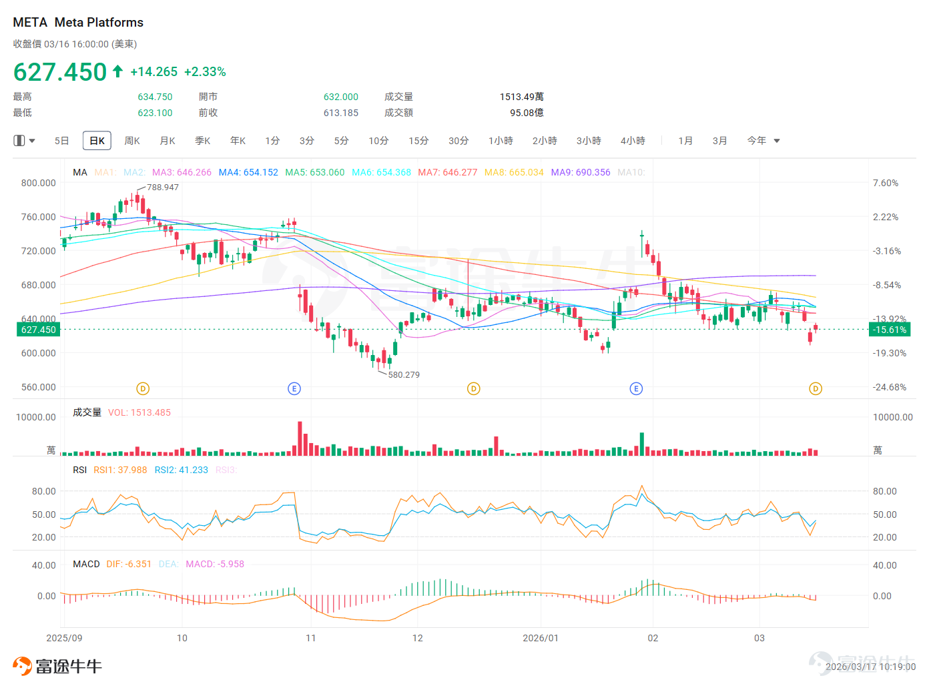
Task: Click the MA5: 653.060 value
Action: tap(315, 172)
